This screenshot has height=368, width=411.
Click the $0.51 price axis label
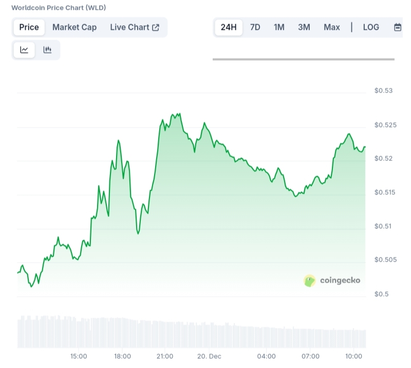[x=383, y=226]
